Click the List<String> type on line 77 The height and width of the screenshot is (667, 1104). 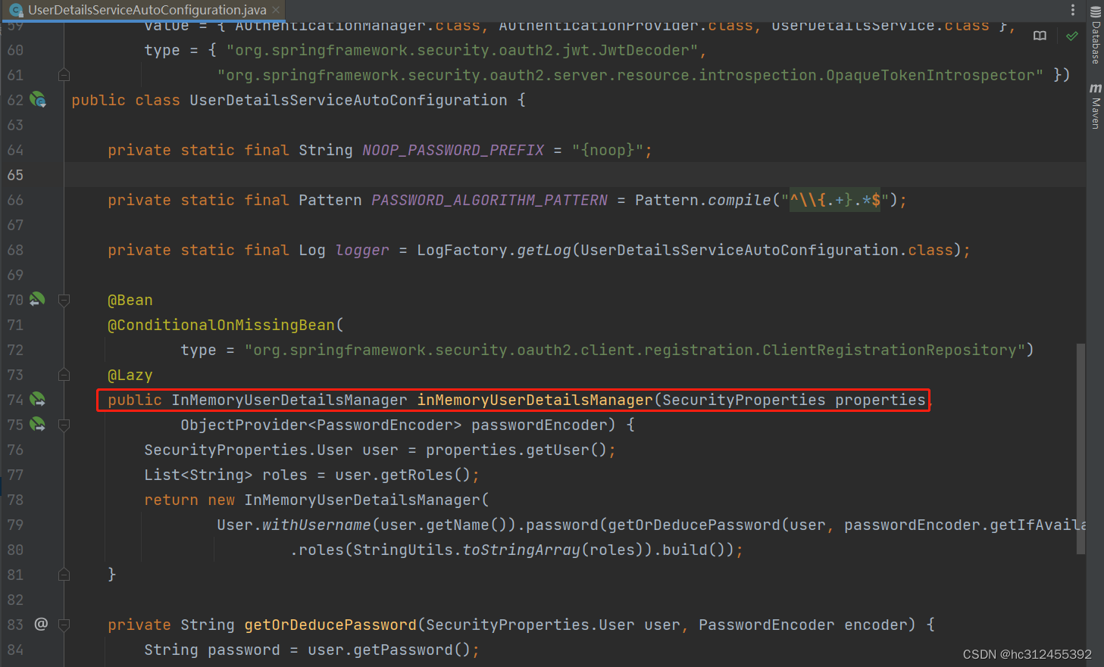click(199, 475)
